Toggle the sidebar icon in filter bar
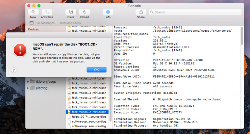Viewport: 250px width, 134px height. (x=31, y=23)
